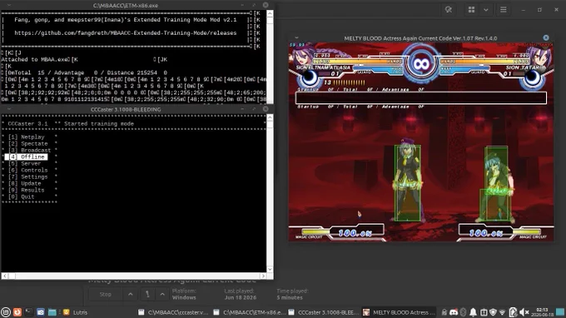Screen dimensions: 566x318
Task: Launch Firefox from the panel
Action: click(17, 312)
